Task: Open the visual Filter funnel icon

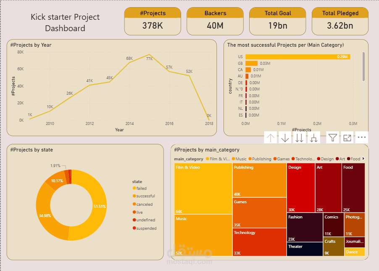Action: pyautogui.click(x=333, y=138)
